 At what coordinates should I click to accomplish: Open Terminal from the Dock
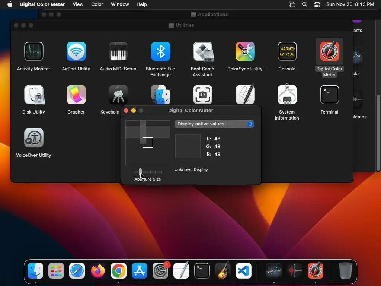click(202, 271)
